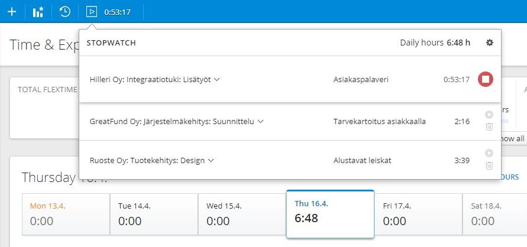Stop the running Hilleri Oy timer
Viewport: 527px width, 247px height.
click(x=485, y=79)
